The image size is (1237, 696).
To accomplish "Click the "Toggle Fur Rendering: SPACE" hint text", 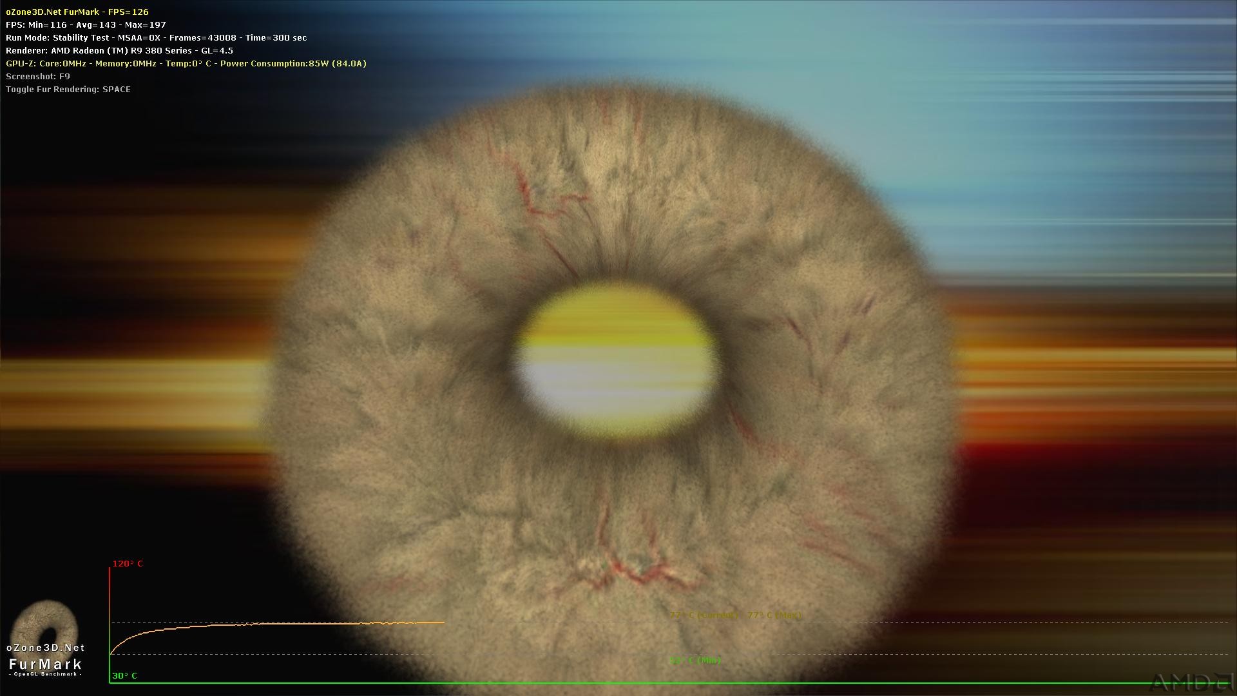I will [x=68, y=89].
